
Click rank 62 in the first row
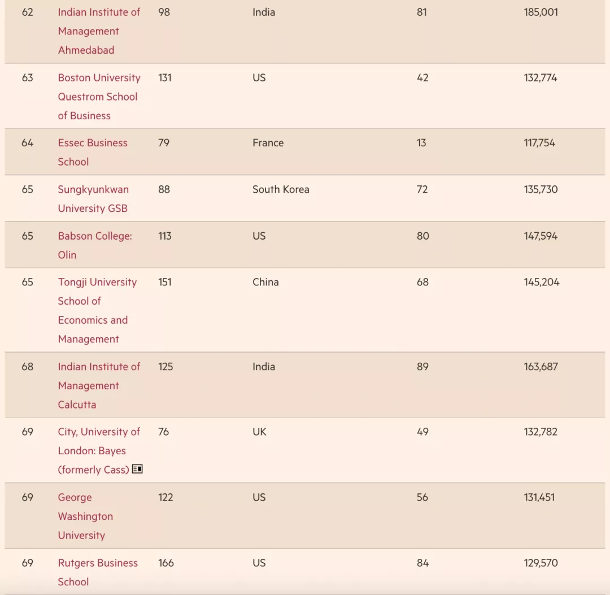pyautogui.click(x=27, y=12)
